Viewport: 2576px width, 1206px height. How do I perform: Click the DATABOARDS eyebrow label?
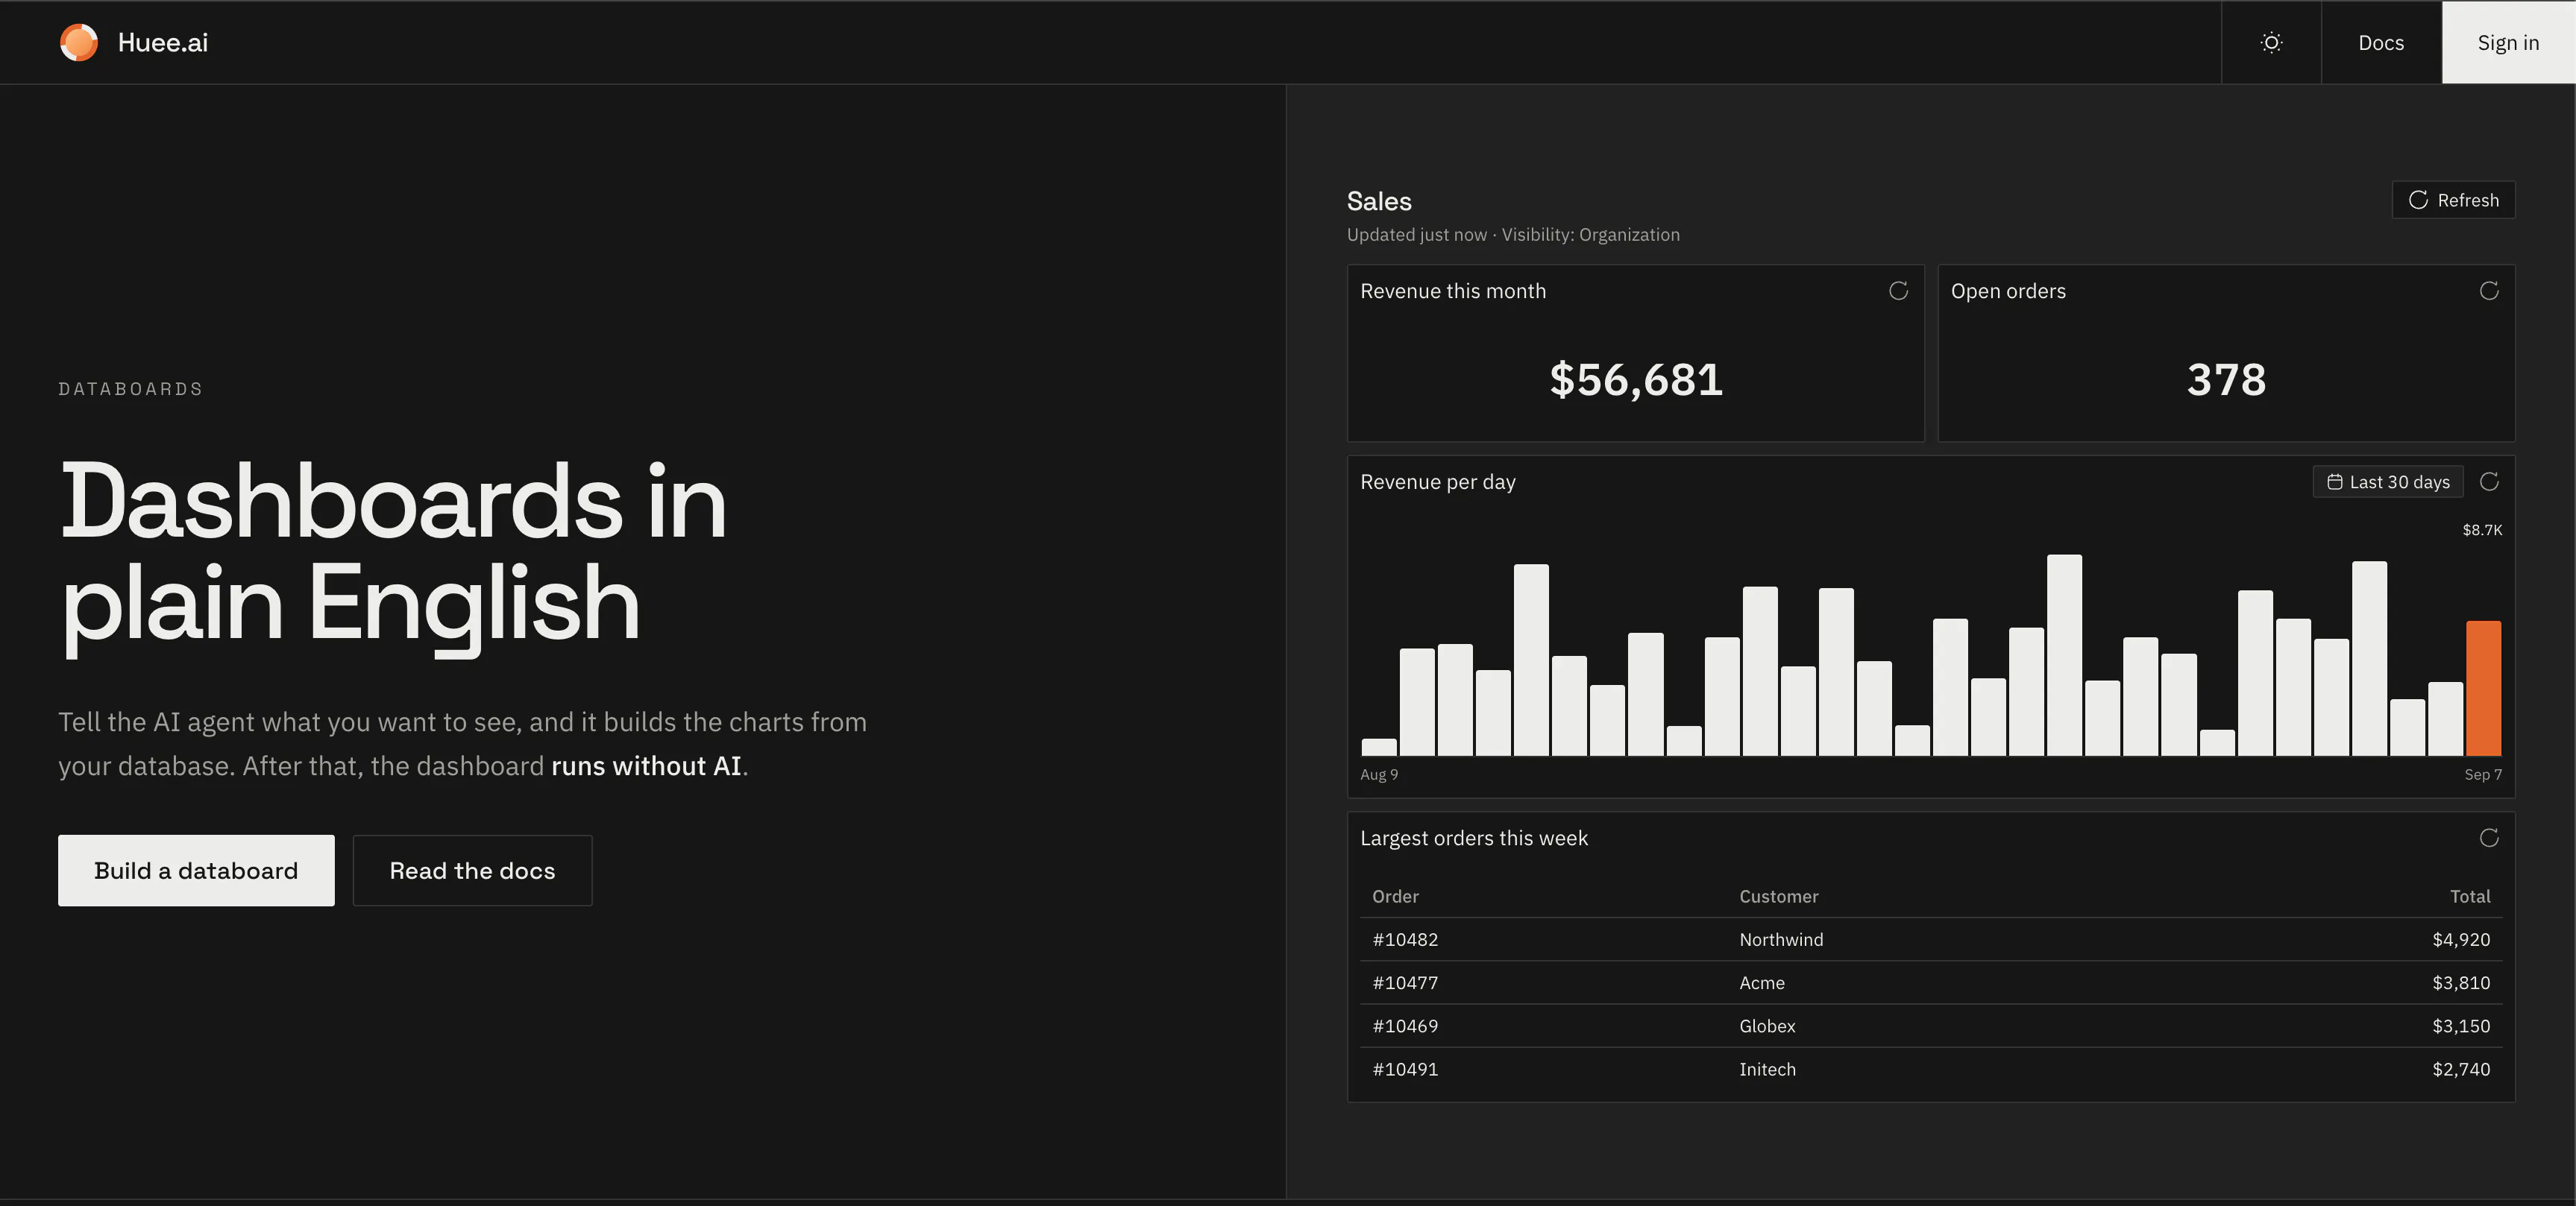tap(130, 388)
